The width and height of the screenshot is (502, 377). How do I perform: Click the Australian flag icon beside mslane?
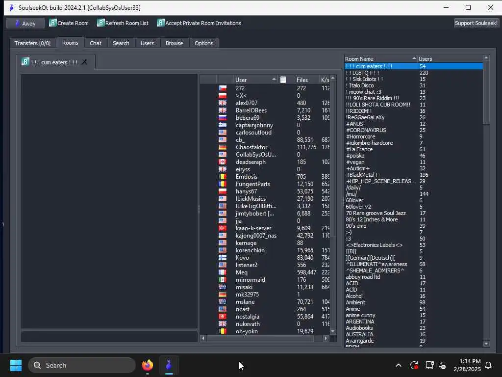tap(223, 302)
